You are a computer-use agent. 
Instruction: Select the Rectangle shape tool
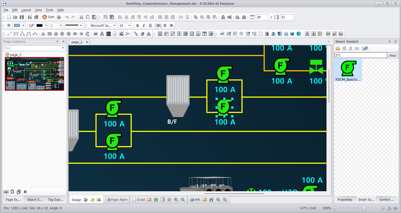pyautogui.click(x=50, y=34)
